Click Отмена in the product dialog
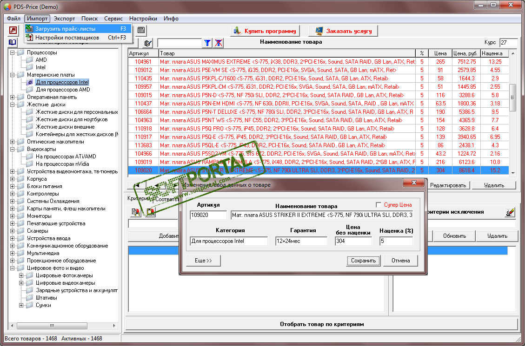The height and width of the screenshot is (346, 525). 400,261
